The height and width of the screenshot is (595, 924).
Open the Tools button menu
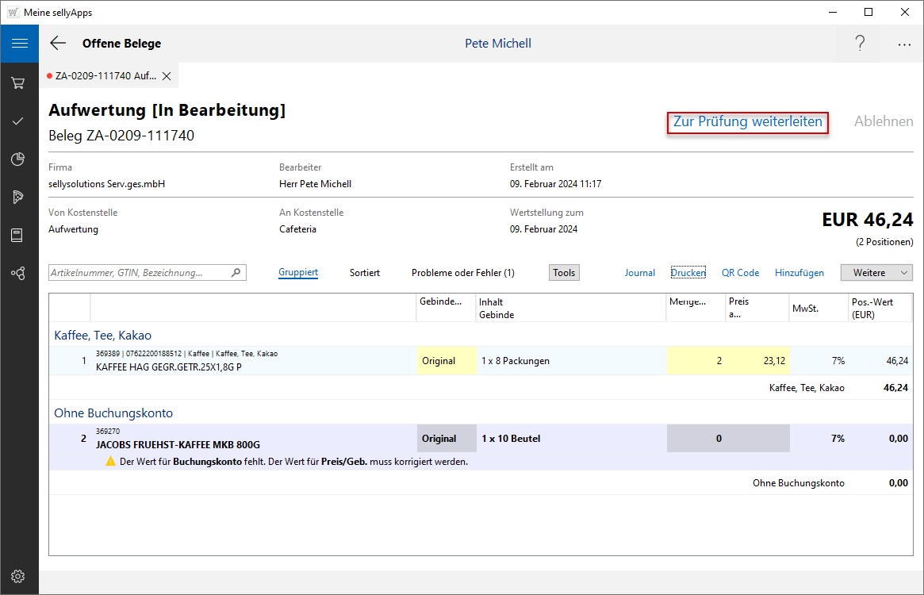(x=564, y=273)
